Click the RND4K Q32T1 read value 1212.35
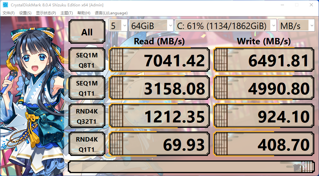Viewport: 319px width, 176px height. click(159, 116)
